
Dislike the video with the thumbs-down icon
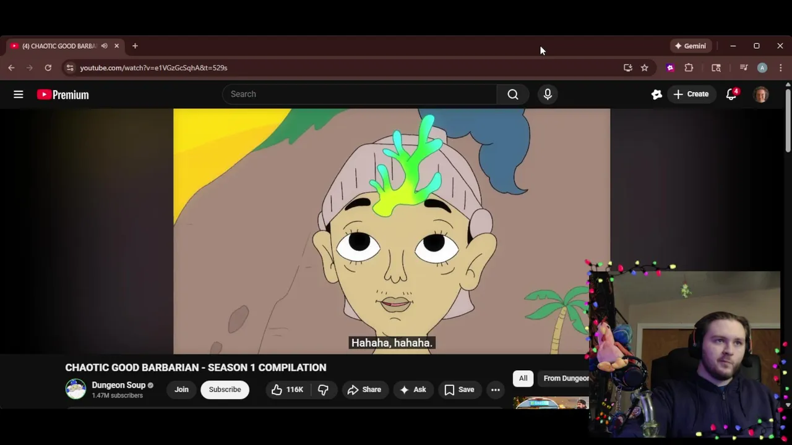point(323,389)
